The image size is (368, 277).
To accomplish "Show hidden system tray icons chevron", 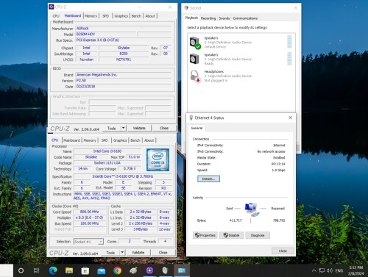I will [314, 270].
